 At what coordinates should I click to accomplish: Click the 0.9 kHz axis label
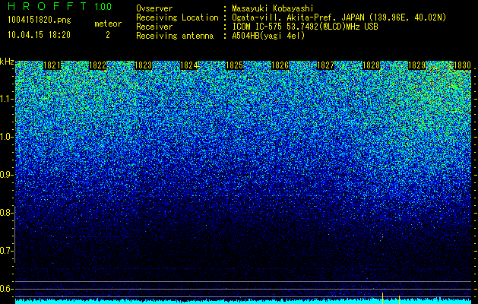6,175
